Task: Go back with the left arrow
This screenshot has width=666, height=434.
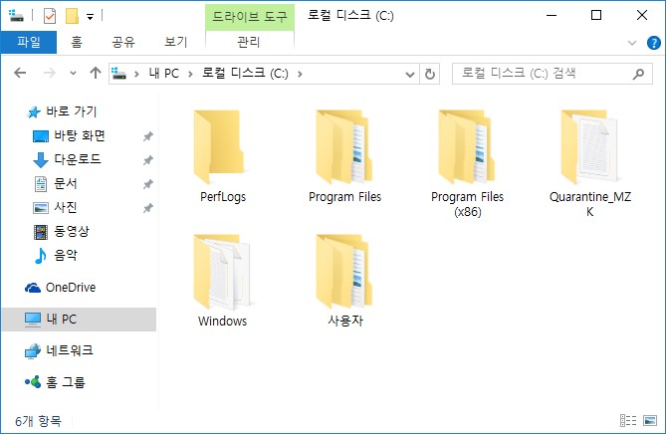Action: point(20,73)
